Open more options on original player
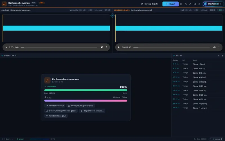Viewport: 225px width, 141px height. click(106, 47)
